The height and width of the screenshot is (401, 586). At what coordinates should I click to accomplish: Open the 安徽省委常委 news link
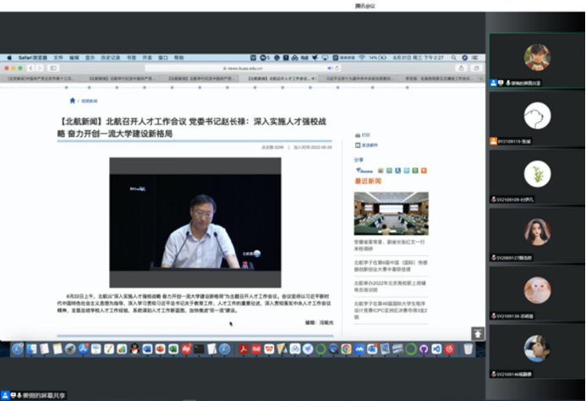click(x=389, y=245)
